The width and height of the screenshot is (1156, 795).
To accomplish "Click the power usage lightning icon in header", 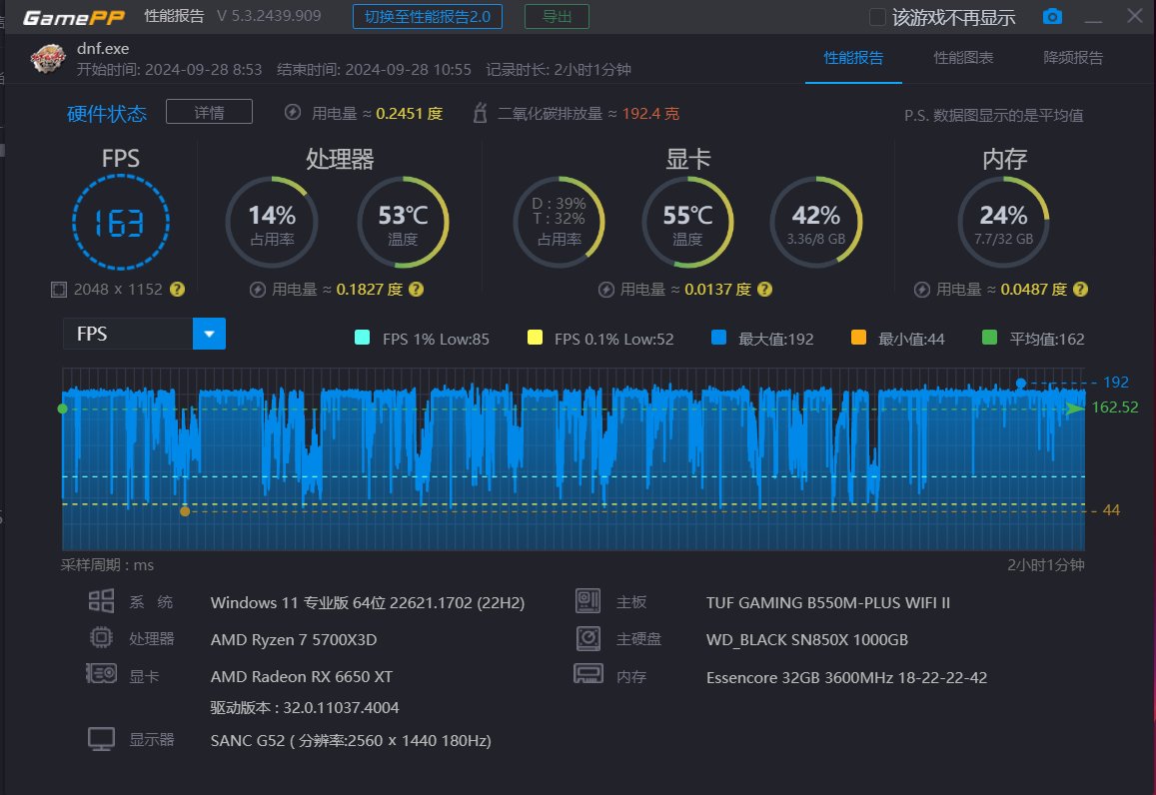I will pos(293,112).
